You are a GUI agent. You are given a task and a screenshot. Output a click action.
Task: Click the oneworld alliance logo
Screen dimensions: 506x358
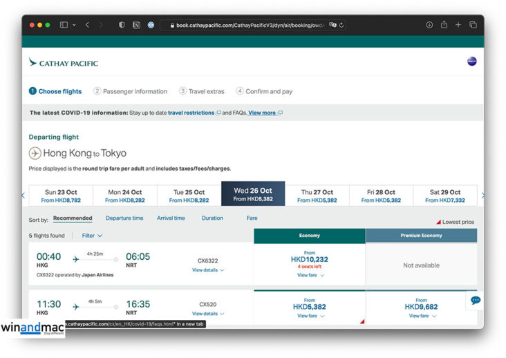click(x=472, y=62)
